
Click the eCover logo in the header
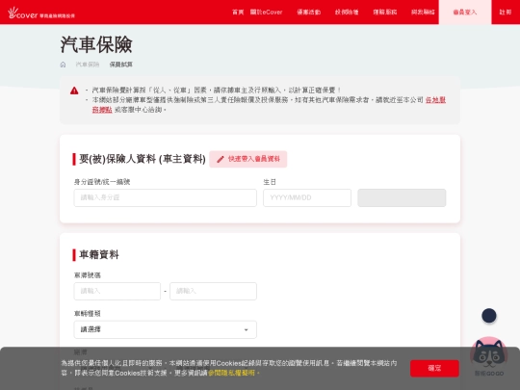(x=41, y=13)
